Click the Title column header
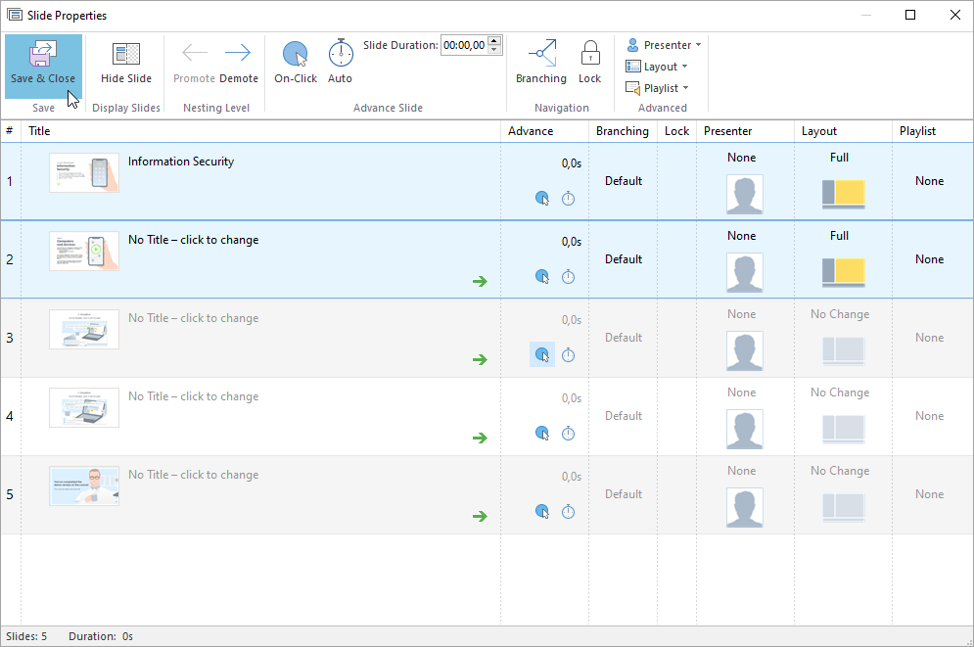This screenshot has height=647, width=974. (x=39, y=131)
